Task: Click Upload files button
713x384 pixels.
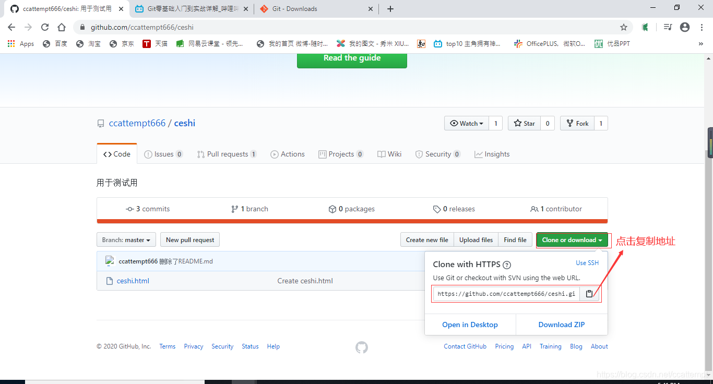Action: (476, 240)
